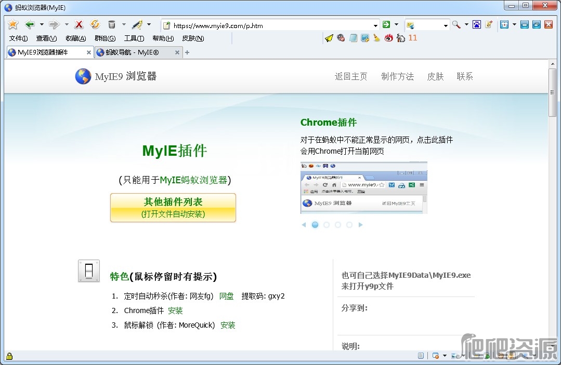Select the third carousel dot
The image size is (561, 365).
pos(338,225)
